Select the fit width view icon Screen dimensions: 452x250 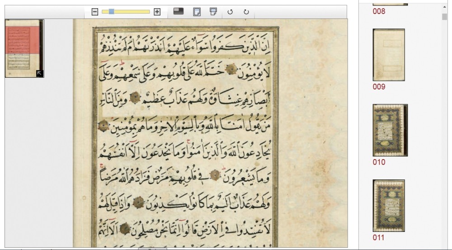[x=213, y=12]
